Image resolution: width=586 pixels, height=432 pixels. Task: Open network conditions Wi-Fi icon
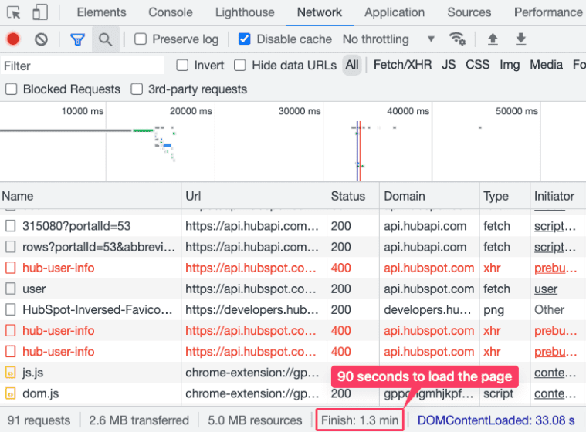pyautogui.click(x=457, y=39)
